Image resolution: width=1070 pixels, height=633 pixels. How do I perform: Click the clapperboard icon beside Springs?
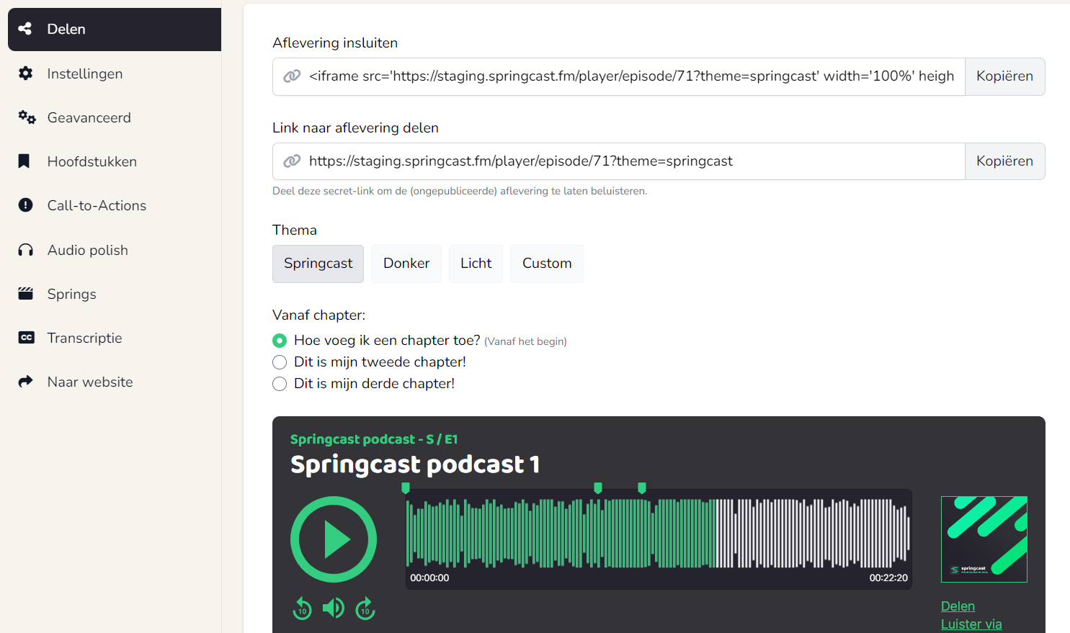click(25, 294)
